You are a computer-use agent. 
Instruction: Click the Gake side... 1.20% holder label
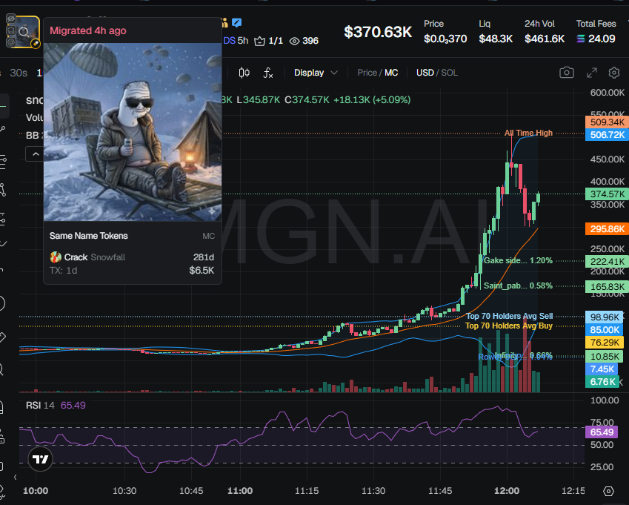click(x=518, y=260)
